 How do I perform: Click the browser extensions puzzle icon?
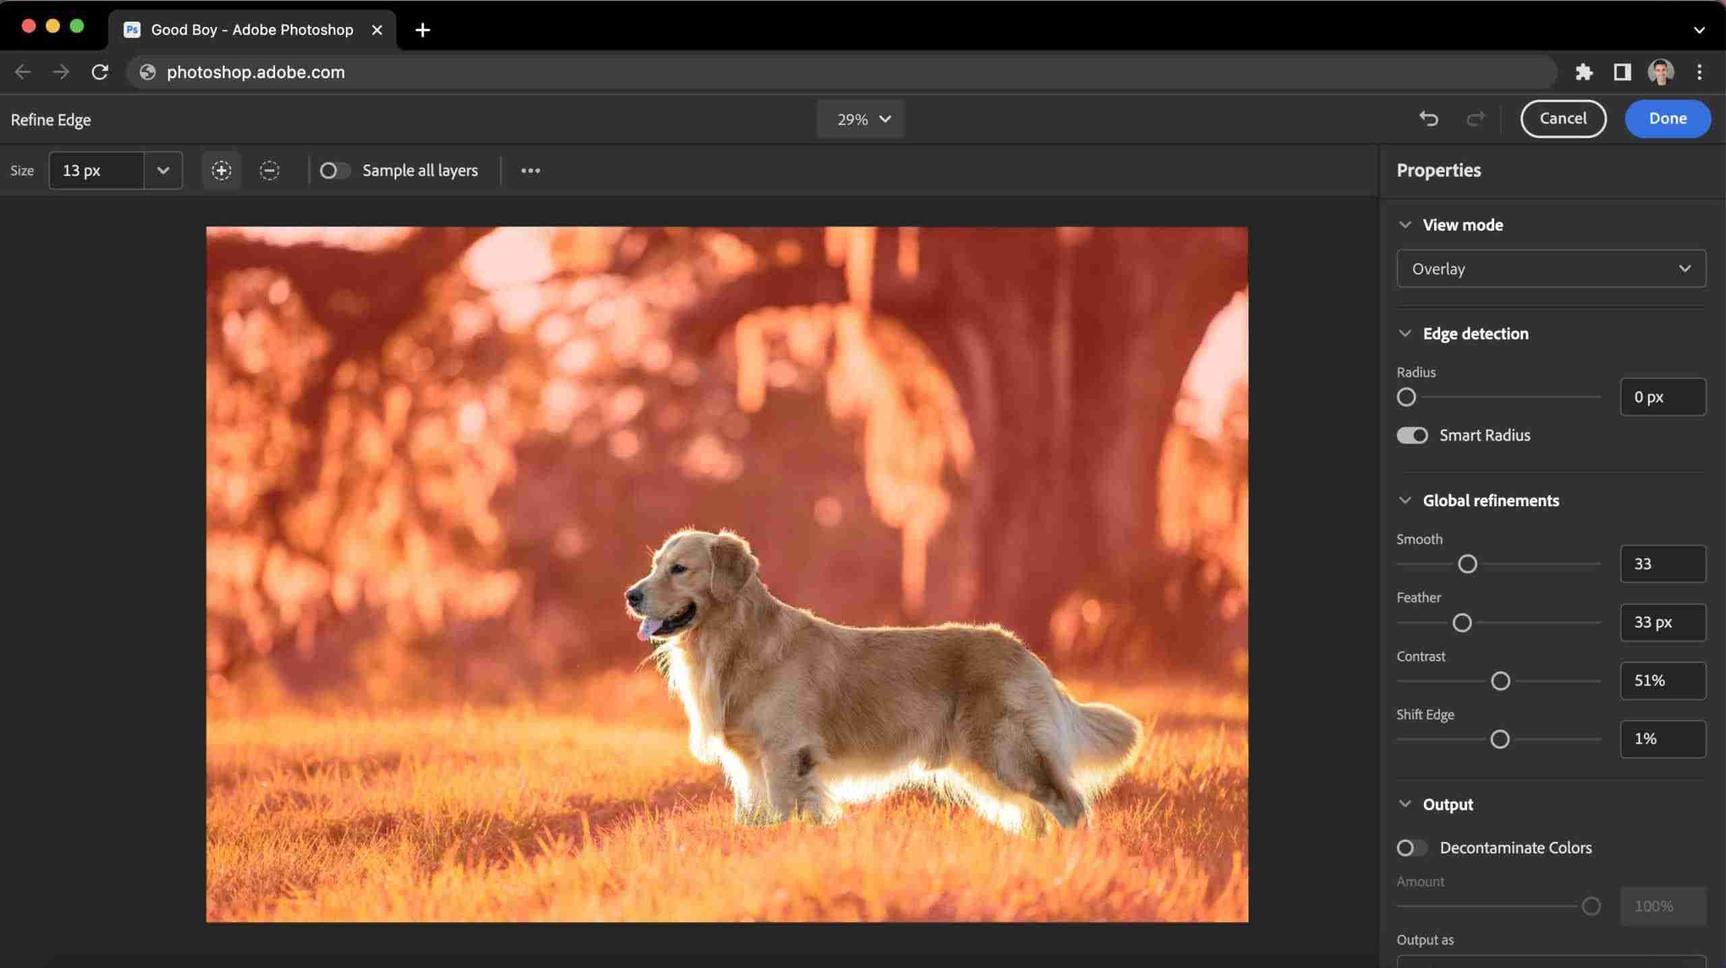(1585, 71)
